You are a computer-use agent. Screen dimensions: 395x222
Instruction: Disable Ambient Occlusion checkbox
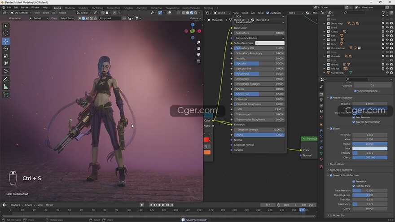point(331,98)
